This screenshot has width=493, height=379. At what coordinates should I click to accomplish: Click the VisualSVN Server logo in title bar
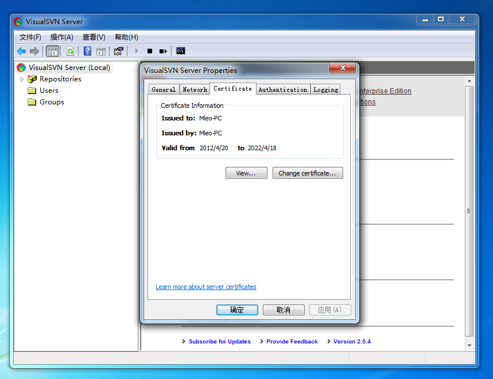[18, 22]
